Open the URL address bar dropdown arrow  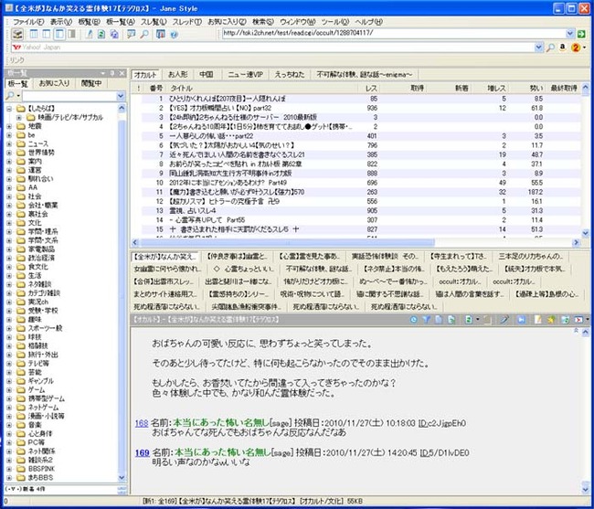(570, 33)
